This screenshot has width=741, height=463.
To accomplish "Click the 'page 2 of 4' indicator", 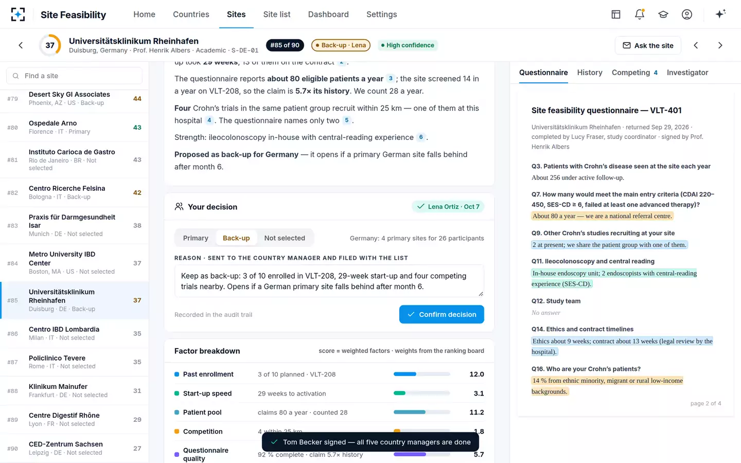I will pos(705,403).
